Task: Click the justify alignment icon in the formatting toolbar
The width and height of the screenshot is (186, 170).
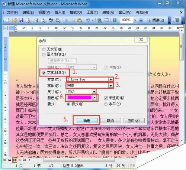Action: coord(177,20)
